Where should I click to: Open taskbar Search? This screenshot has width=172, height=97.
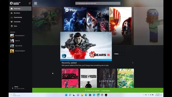[70, 95]
